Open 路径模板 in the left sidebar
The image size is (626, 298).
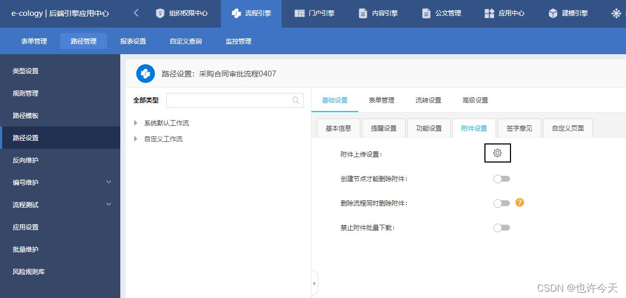60,116
